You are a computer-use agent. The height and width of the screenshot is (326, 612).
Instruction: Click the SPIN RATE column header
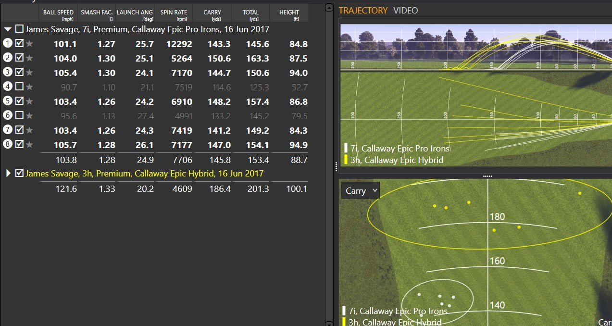point(173,13)
